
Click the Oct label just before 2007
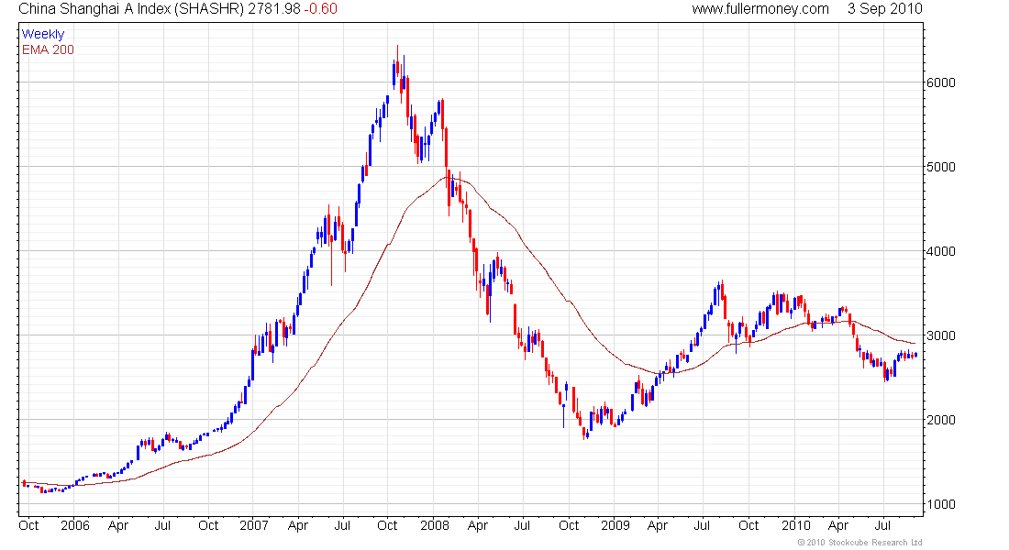pos(208,525)
